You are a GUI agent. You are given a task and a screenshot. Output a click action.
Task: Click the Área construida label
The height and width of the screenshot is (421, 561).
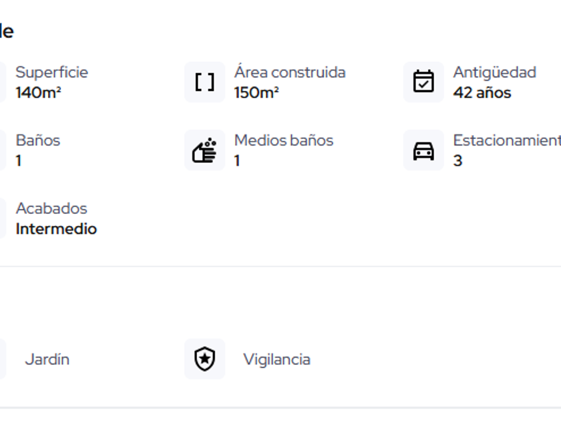(289, 72)
